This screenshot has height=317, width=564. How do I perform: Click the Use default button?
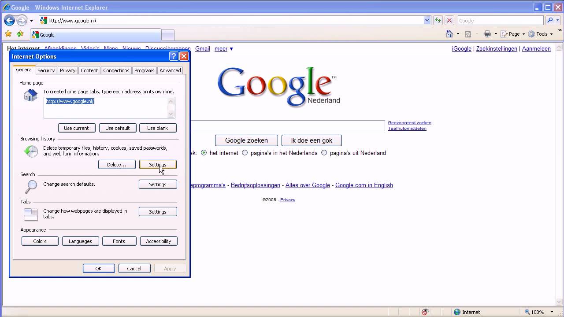coord(118,128)
